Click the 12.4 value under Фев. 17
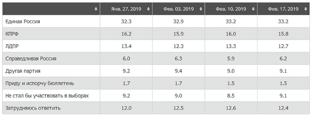The image size is (311, 116). (283, 108)
